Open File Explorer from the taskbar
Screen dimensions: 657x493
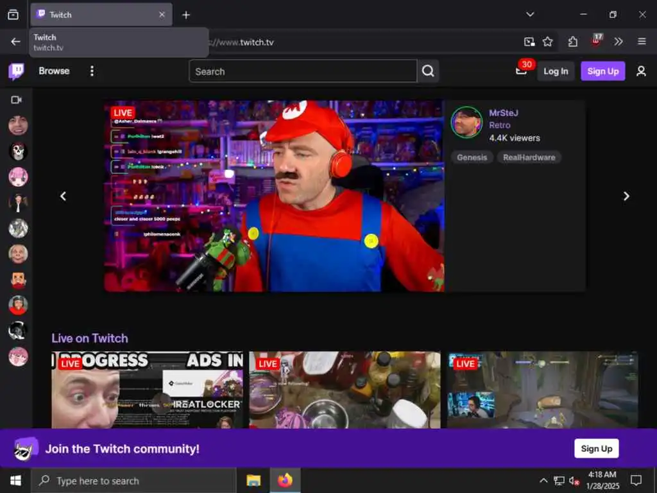click(253, 480)
